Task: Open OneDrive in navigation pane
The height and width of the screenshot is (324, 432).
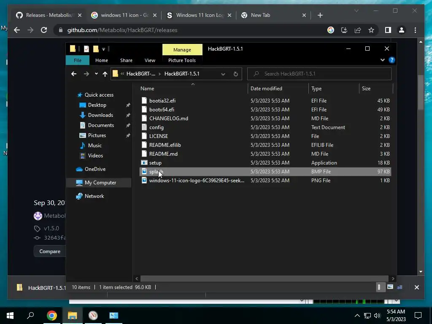Action: click(95, 169)
